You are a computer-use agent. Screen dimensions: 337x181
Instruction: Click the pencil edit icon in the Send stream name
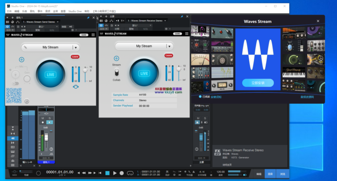point(25,47)
